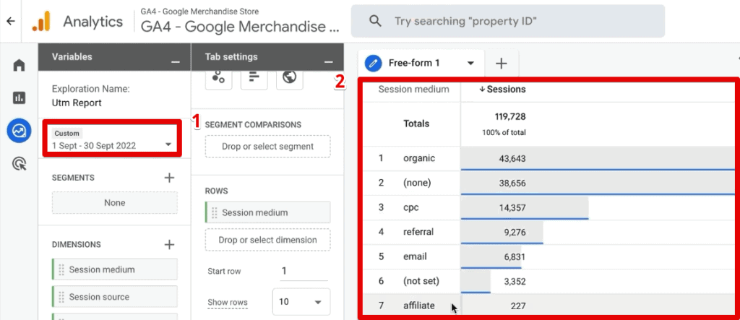
Task: Select the Explore icon in sidebar
Action: (19, 131)
